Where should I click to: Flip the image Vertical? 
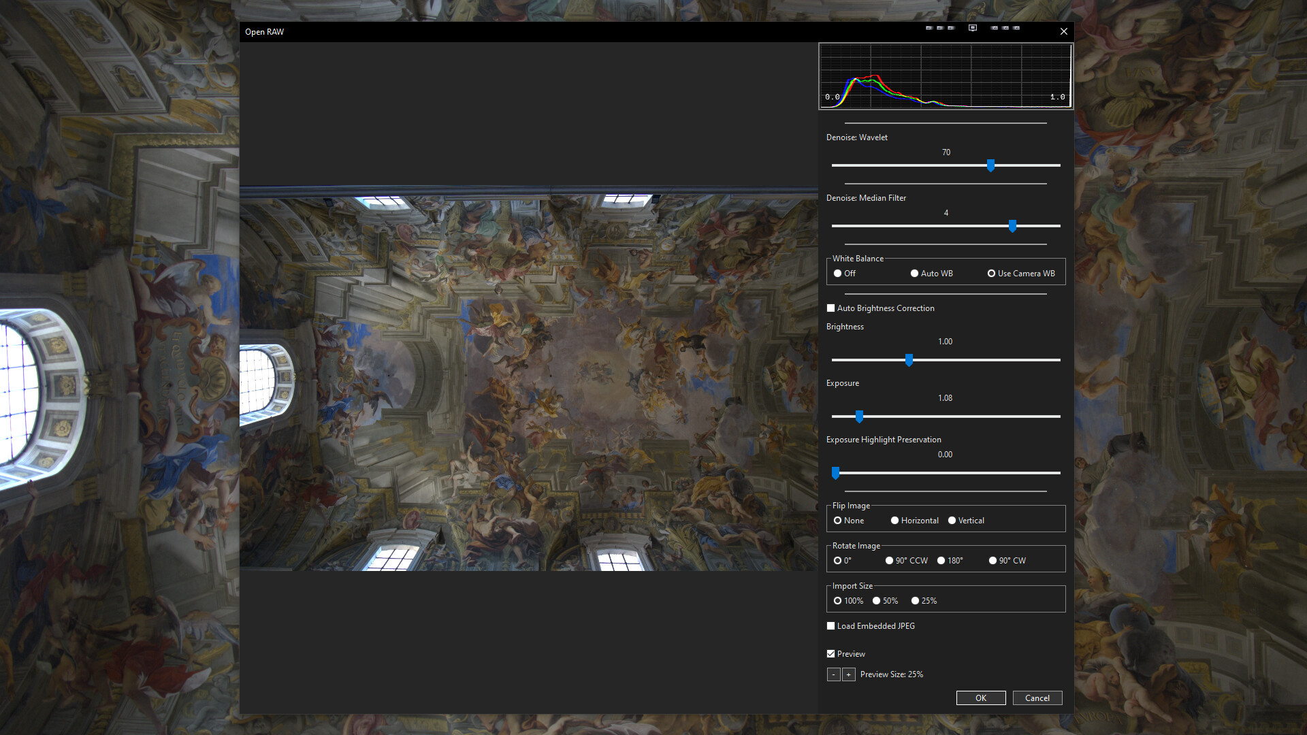(x=966, y=521)
